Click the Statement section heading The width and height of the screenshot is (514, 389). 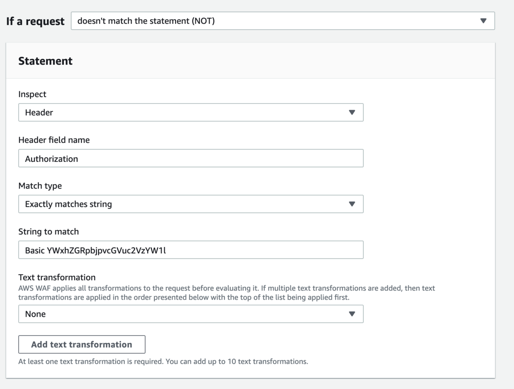coord(45,61)
